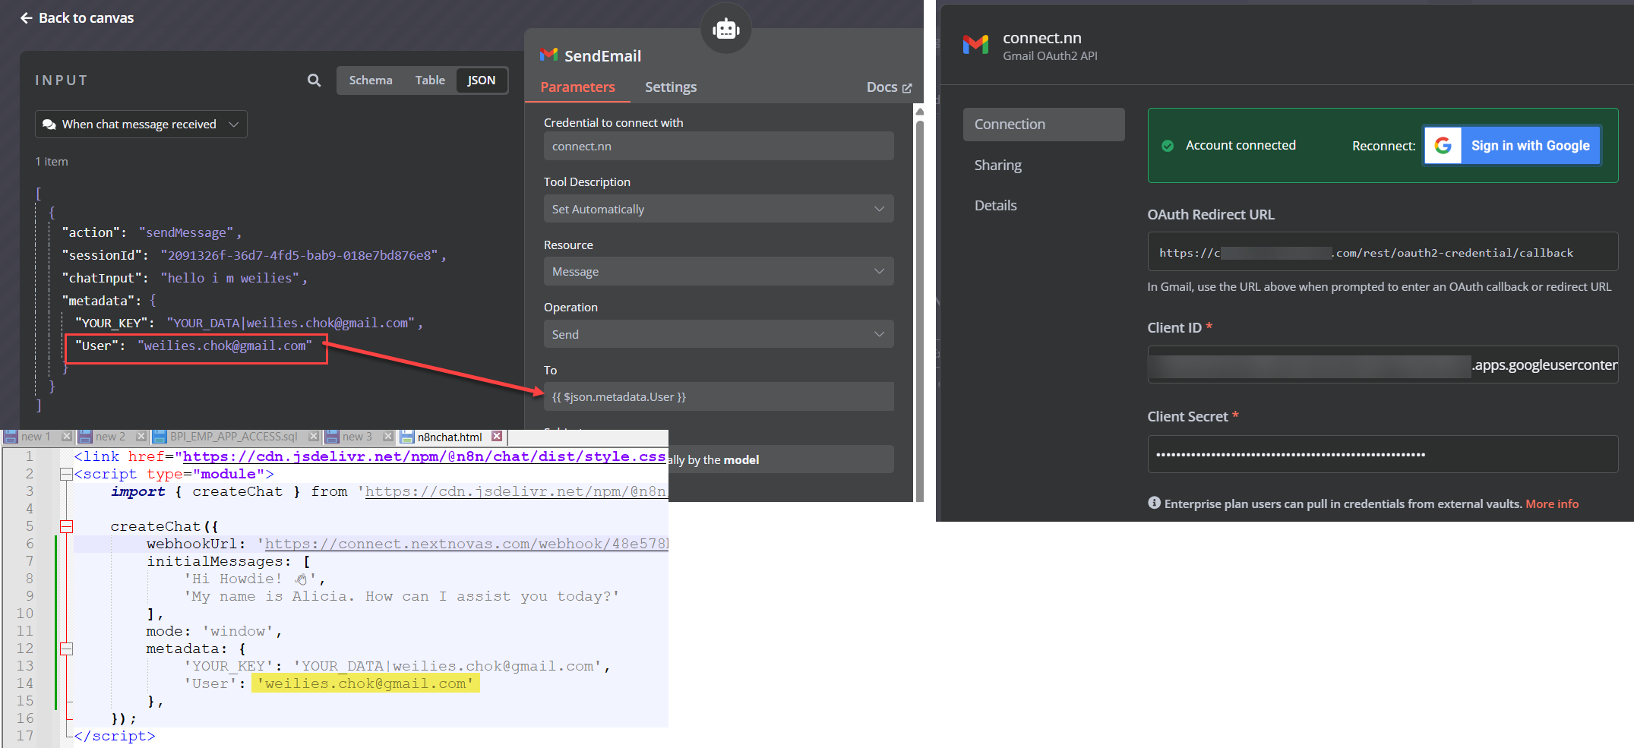Expand the Resource dropdown set to Message
This screenshot has width=1634, height=748.
tap(719, 271)
